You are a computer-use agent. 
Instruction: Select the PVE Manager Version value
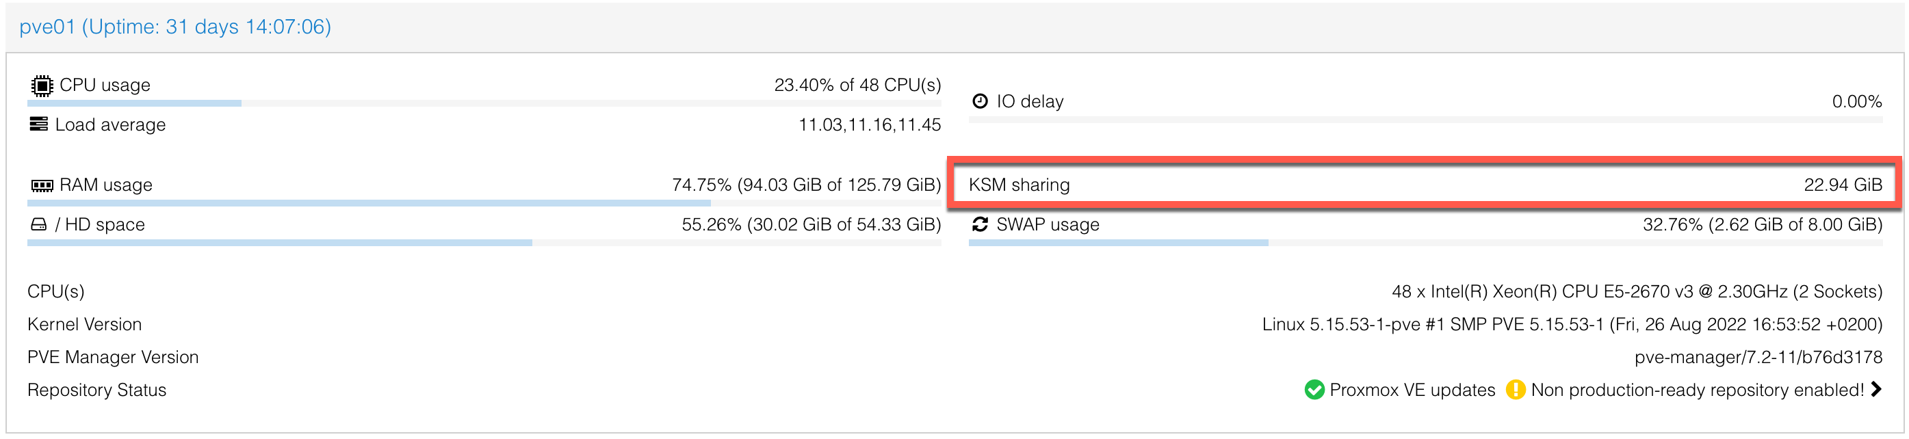pyautogui.click(x=1758, y=358)
